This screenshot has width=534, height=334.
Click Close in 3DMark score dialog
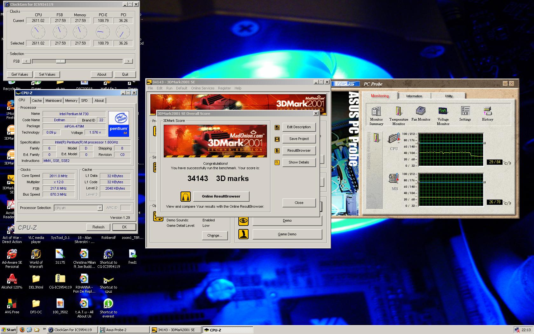pos(299,203)
